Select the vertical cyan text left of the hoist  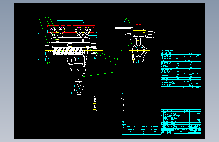38,61
